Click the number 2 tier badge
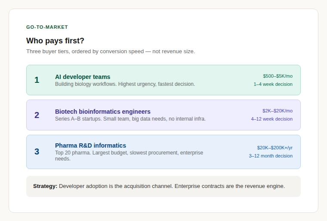The width and height of the screenshot is (327, 221). pos(37,115)
